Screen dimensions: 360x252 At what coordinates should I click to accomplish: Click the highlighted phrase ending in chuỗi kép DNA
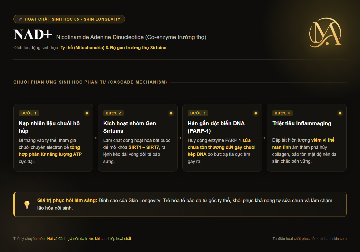point(222,147)
